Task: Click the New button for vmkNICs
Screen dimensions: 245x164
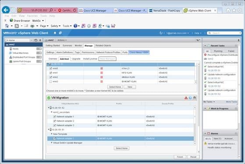Action: tap(130, 87)
